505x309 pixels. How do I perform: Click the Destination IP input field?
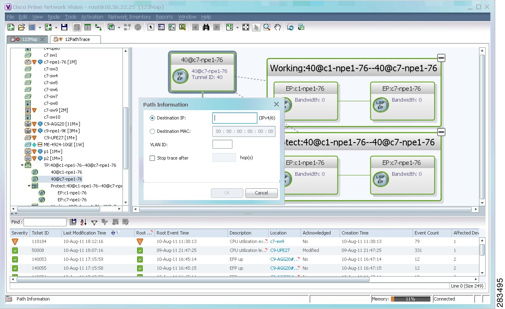235,118
